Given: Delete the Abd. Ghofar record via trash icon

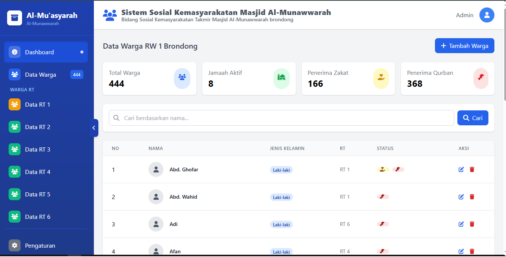Looking at the screenshot, I should pyautogui.click(x=472, y=169).
